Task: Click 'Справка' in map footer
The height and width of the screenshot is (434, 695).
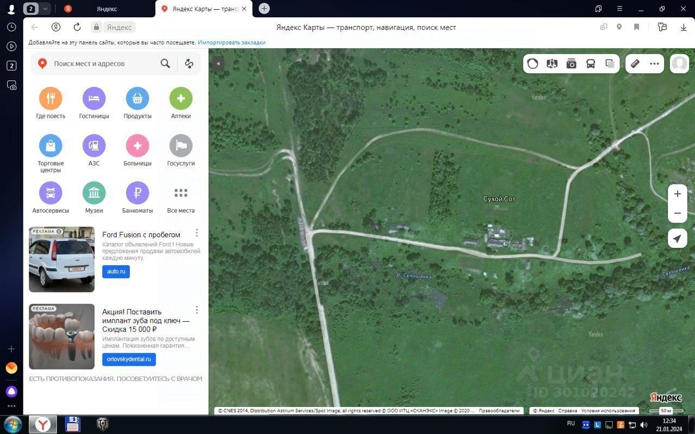Action: [x=568, y=411]
